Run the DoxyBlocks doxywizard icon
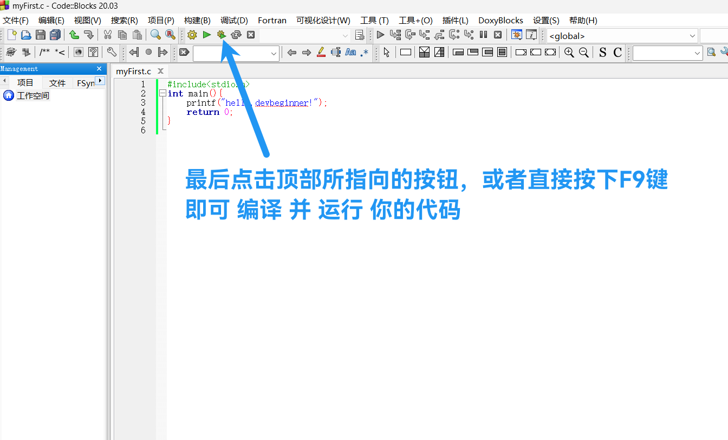The height and width of the screenshot is (440, 728). [11, 52]
